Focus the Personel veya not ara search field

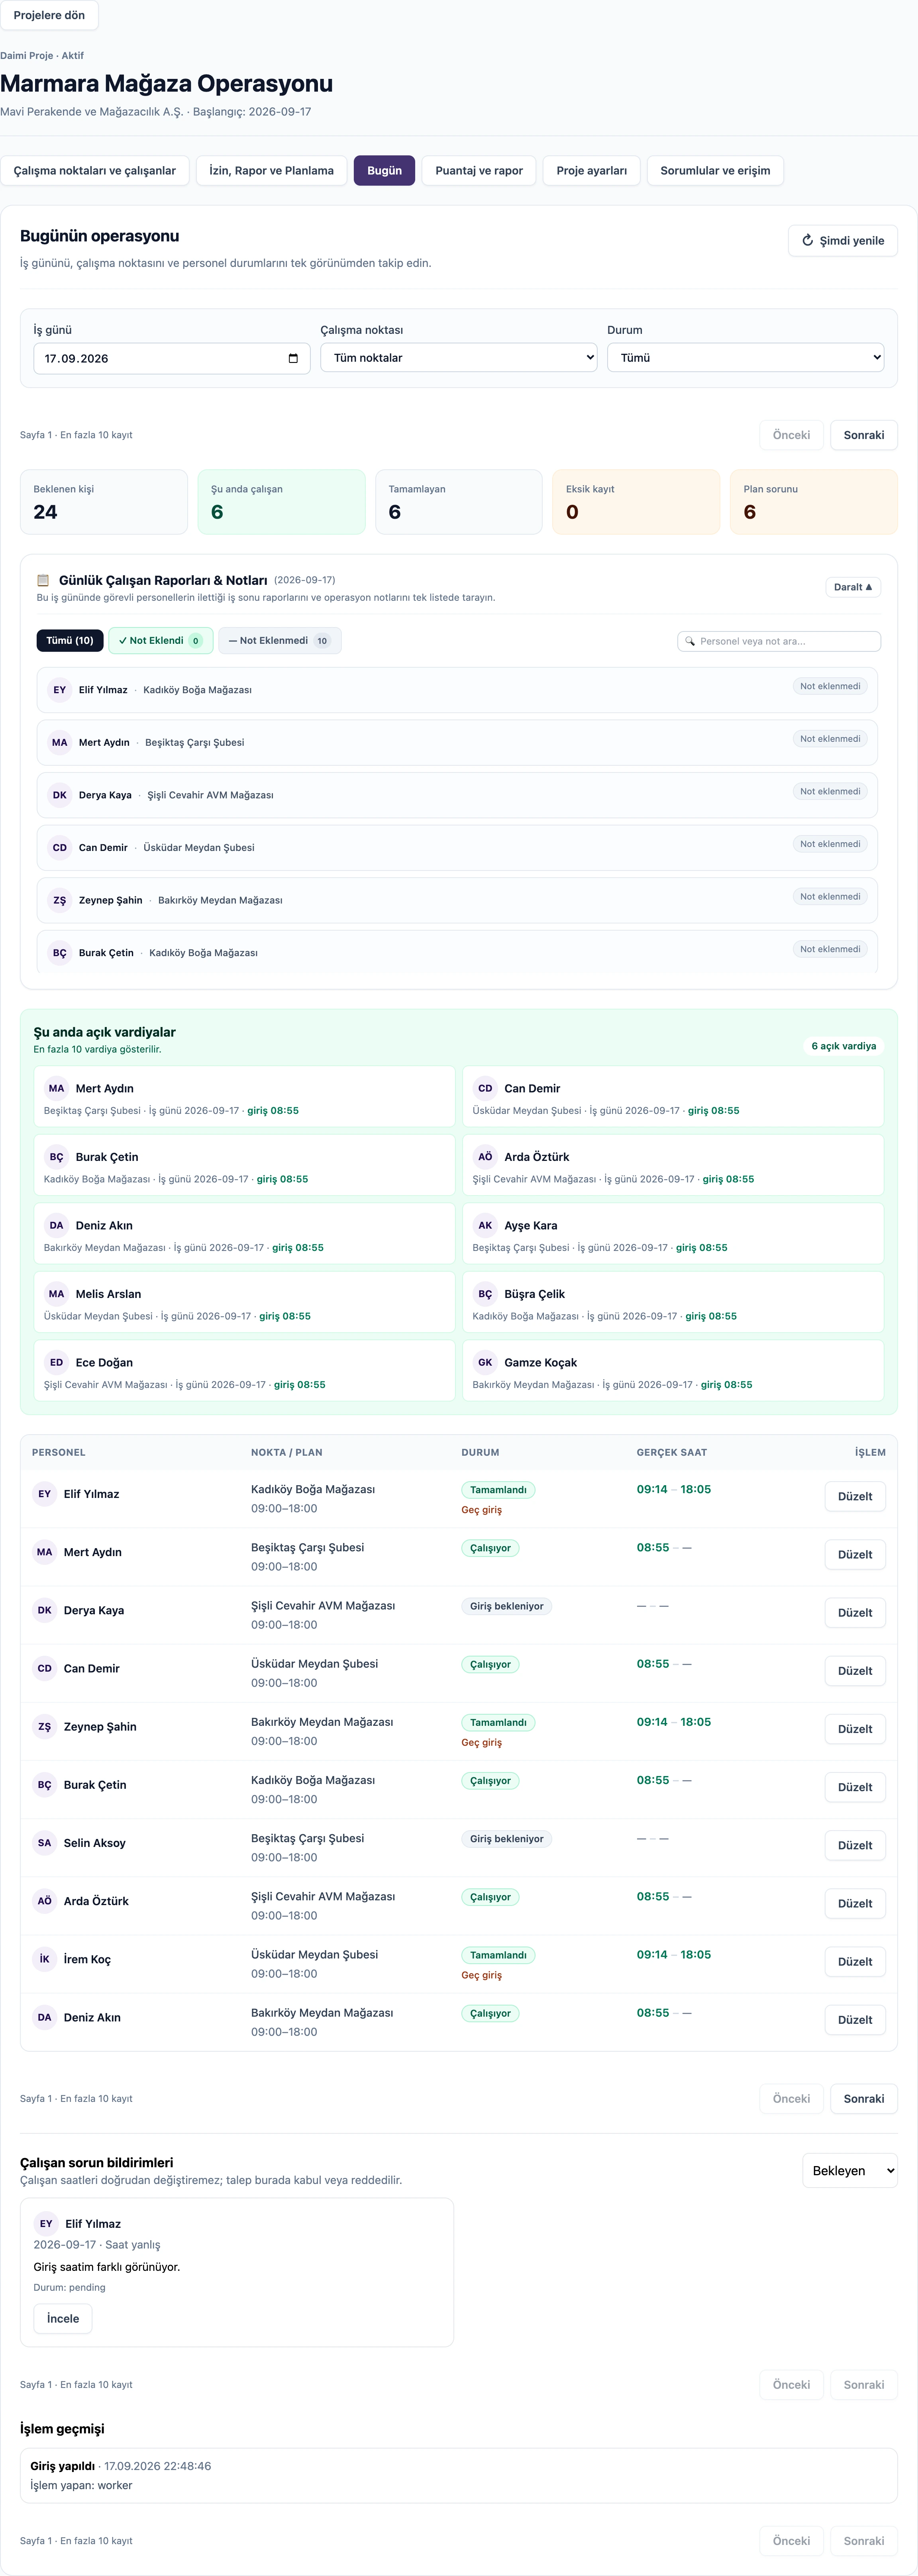pyautogui.click(x=779, y=641)
